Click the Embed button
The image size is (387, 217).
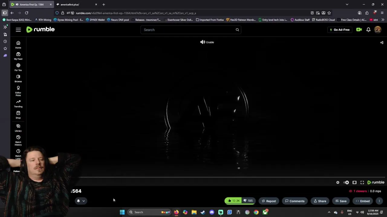click(363, 201)
